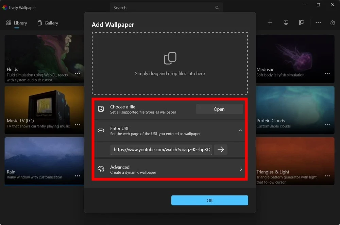340x225 pixels.
Task: Collapse the Enter URL section
Action: pos(240,131)
